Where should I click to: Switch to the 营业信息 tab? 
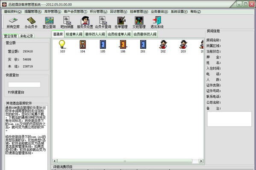10,36
